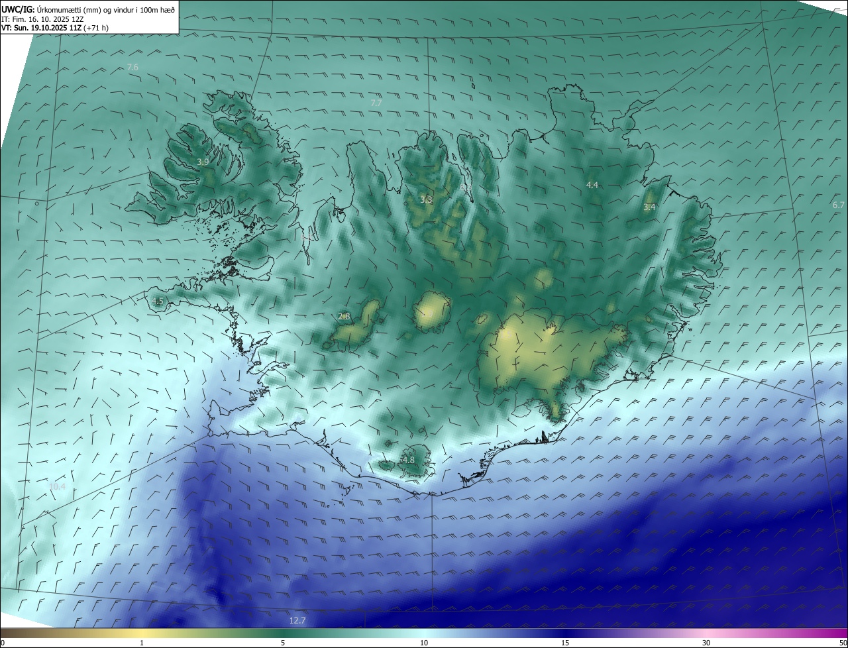Image resolution: width=848 pixels, height=648 pixels.
Task: Click the ocean value label '10.4'
Action: [58, 486]
